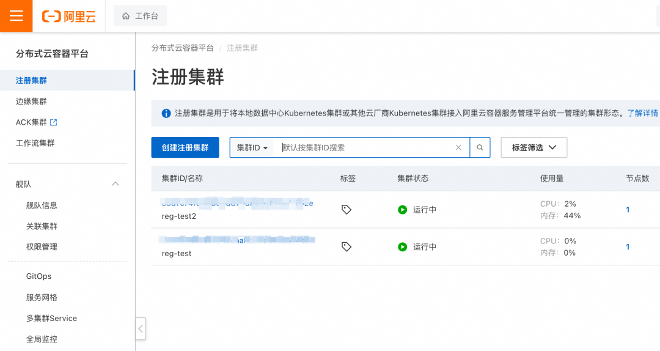Focus the 默认按集群ID搜索 search field
This screenshot has width=660, height=351.
364,147
